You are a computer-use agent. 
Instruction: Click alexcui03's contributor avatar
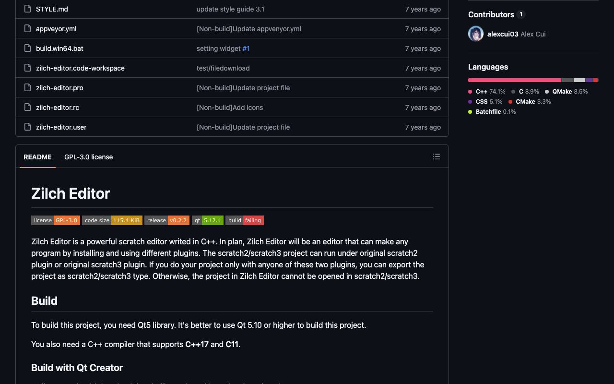click(x=476, y=34)
